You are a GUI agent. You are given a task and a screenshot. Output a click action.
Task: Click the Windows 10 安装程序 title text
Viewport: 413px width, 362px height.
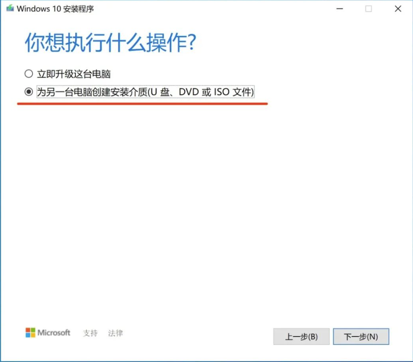coord(55,9)
